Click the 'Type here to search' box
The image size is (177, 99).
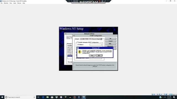tap(20, 97)
